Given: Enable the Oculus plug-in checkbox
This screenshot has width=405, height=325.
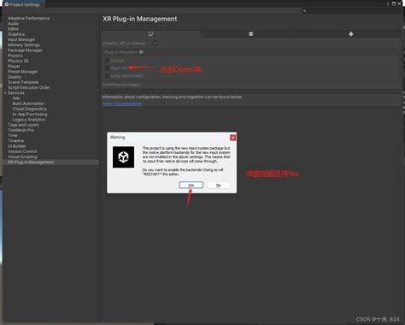Looking at the screenshot, I should (x=107, y=61).
